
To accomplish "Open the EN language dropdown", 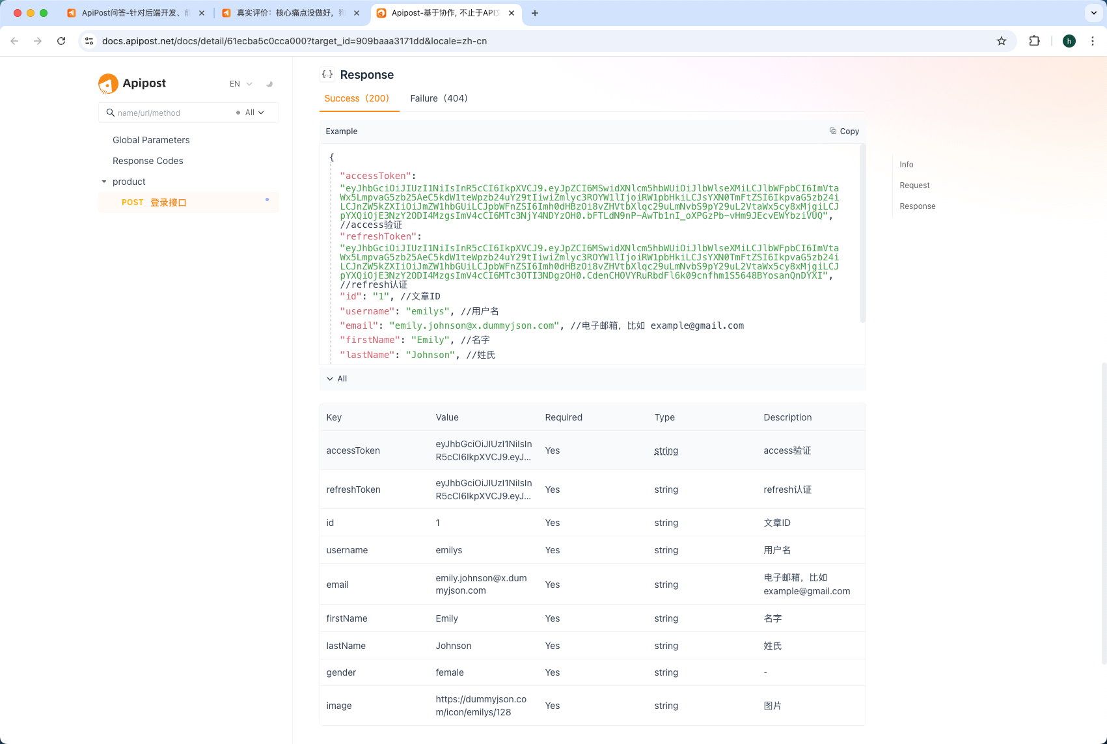I will point(240,84).
